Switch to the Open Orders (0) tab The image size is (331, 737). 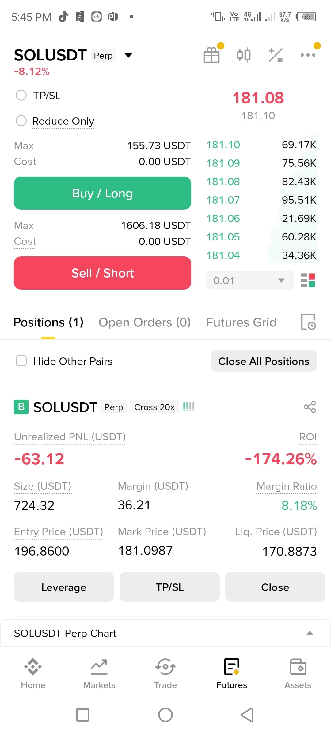[145, 322]
